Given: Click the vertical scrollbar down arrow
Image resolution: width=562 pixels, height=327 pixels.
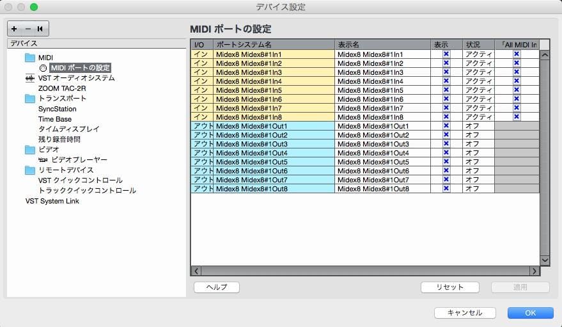Looking at the screenshot, I should (x=545, y=260).
